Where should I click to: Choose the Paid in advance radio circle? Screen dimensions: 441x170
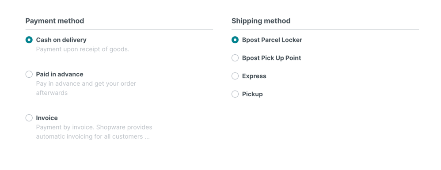[x=29, y=74]
